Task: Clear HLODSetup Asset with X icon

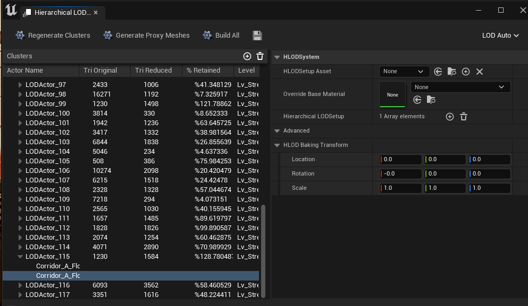Action: (480, 72)
